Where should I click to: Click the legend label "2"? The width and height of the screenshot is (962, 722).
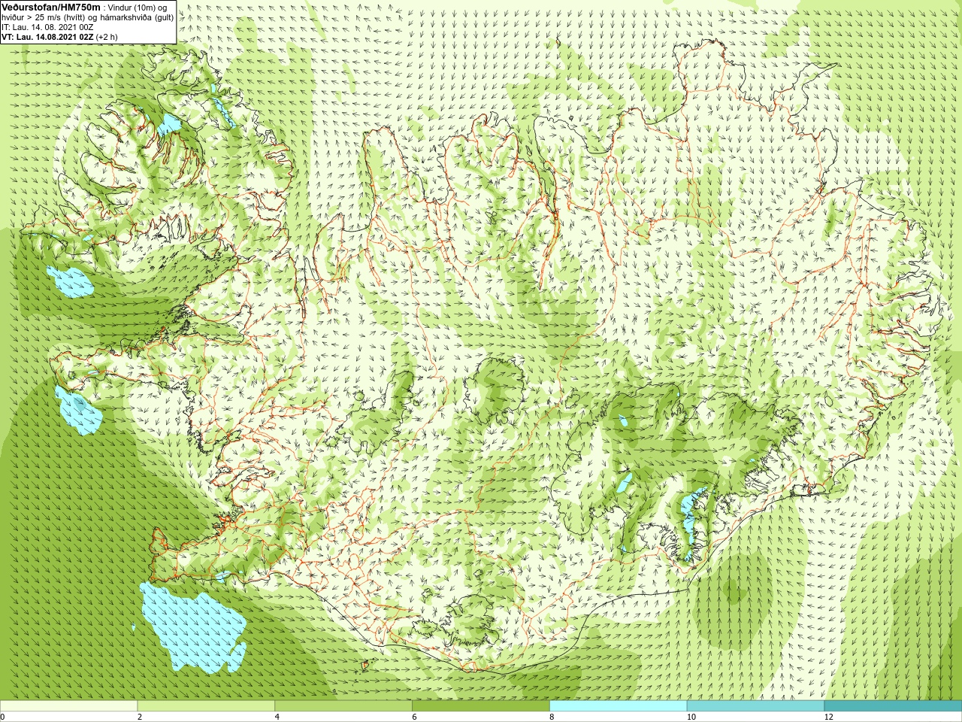(140, 717)
